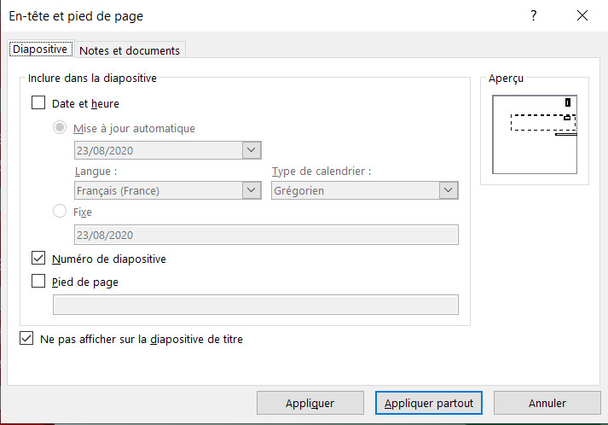Switch to Notes et documents tab
This screenshot has width=608, height=425.
coord(130,50)
